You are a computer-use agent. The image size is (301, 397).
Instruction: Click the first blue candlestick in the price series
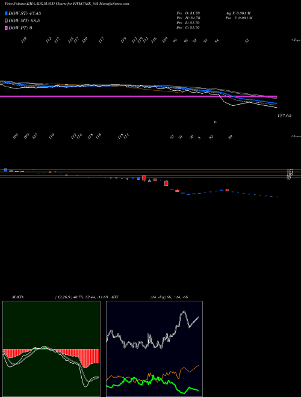coord(5,170)
